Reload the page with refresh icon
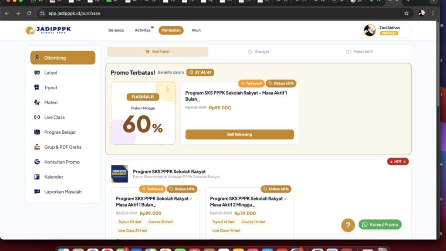 click(x=29, y=14)
